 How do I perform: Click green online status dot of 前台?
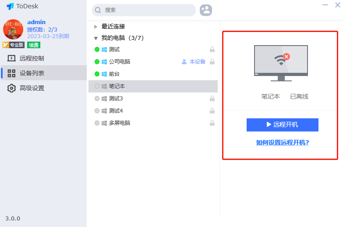click(97, 74)
